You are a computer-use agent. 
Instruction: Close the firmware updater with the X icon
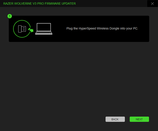pos(152,4)
